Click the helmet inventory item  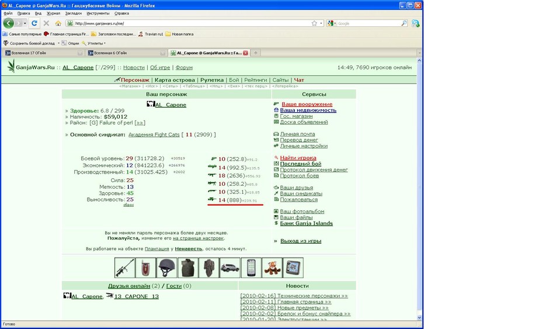coord(167,268)
